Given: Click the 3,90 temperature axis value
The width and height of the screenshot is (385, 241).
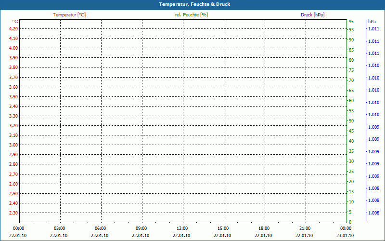Looking at the screenshot, I should (13, 58).
